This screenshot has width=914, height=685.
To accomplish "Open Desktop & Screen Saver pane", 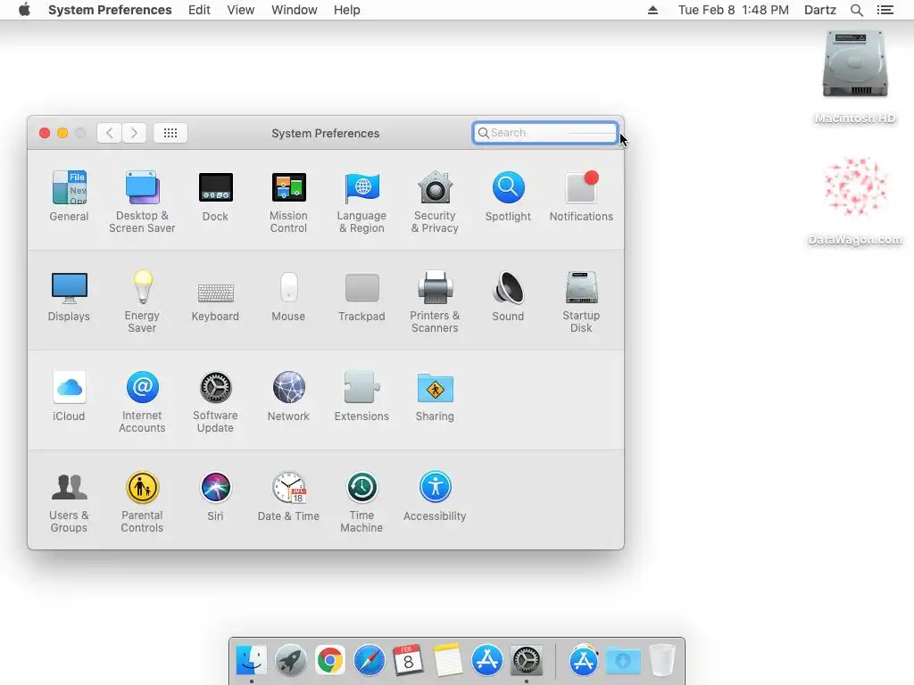I will click(x=142, y=202).
